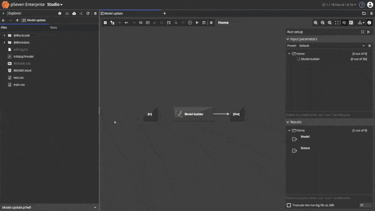Open the Preset Default dropdown
The height and width of the screenshot is (211, 375).
pyautogui.click(x=332, y=45)
